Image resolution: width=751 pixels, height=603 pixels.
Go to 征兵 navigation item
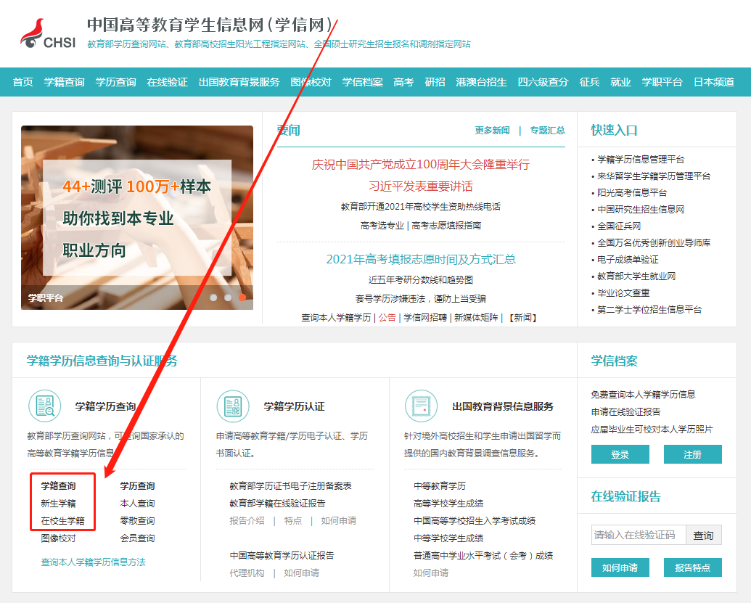click(590, 82)
